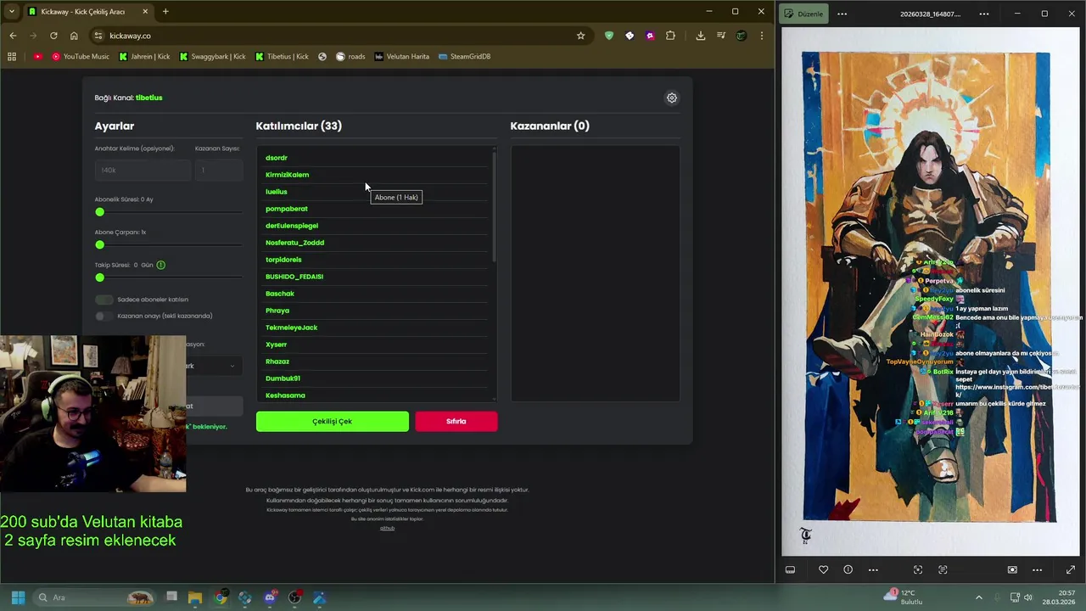Click the takip süresi info icon

coord(161,265)
